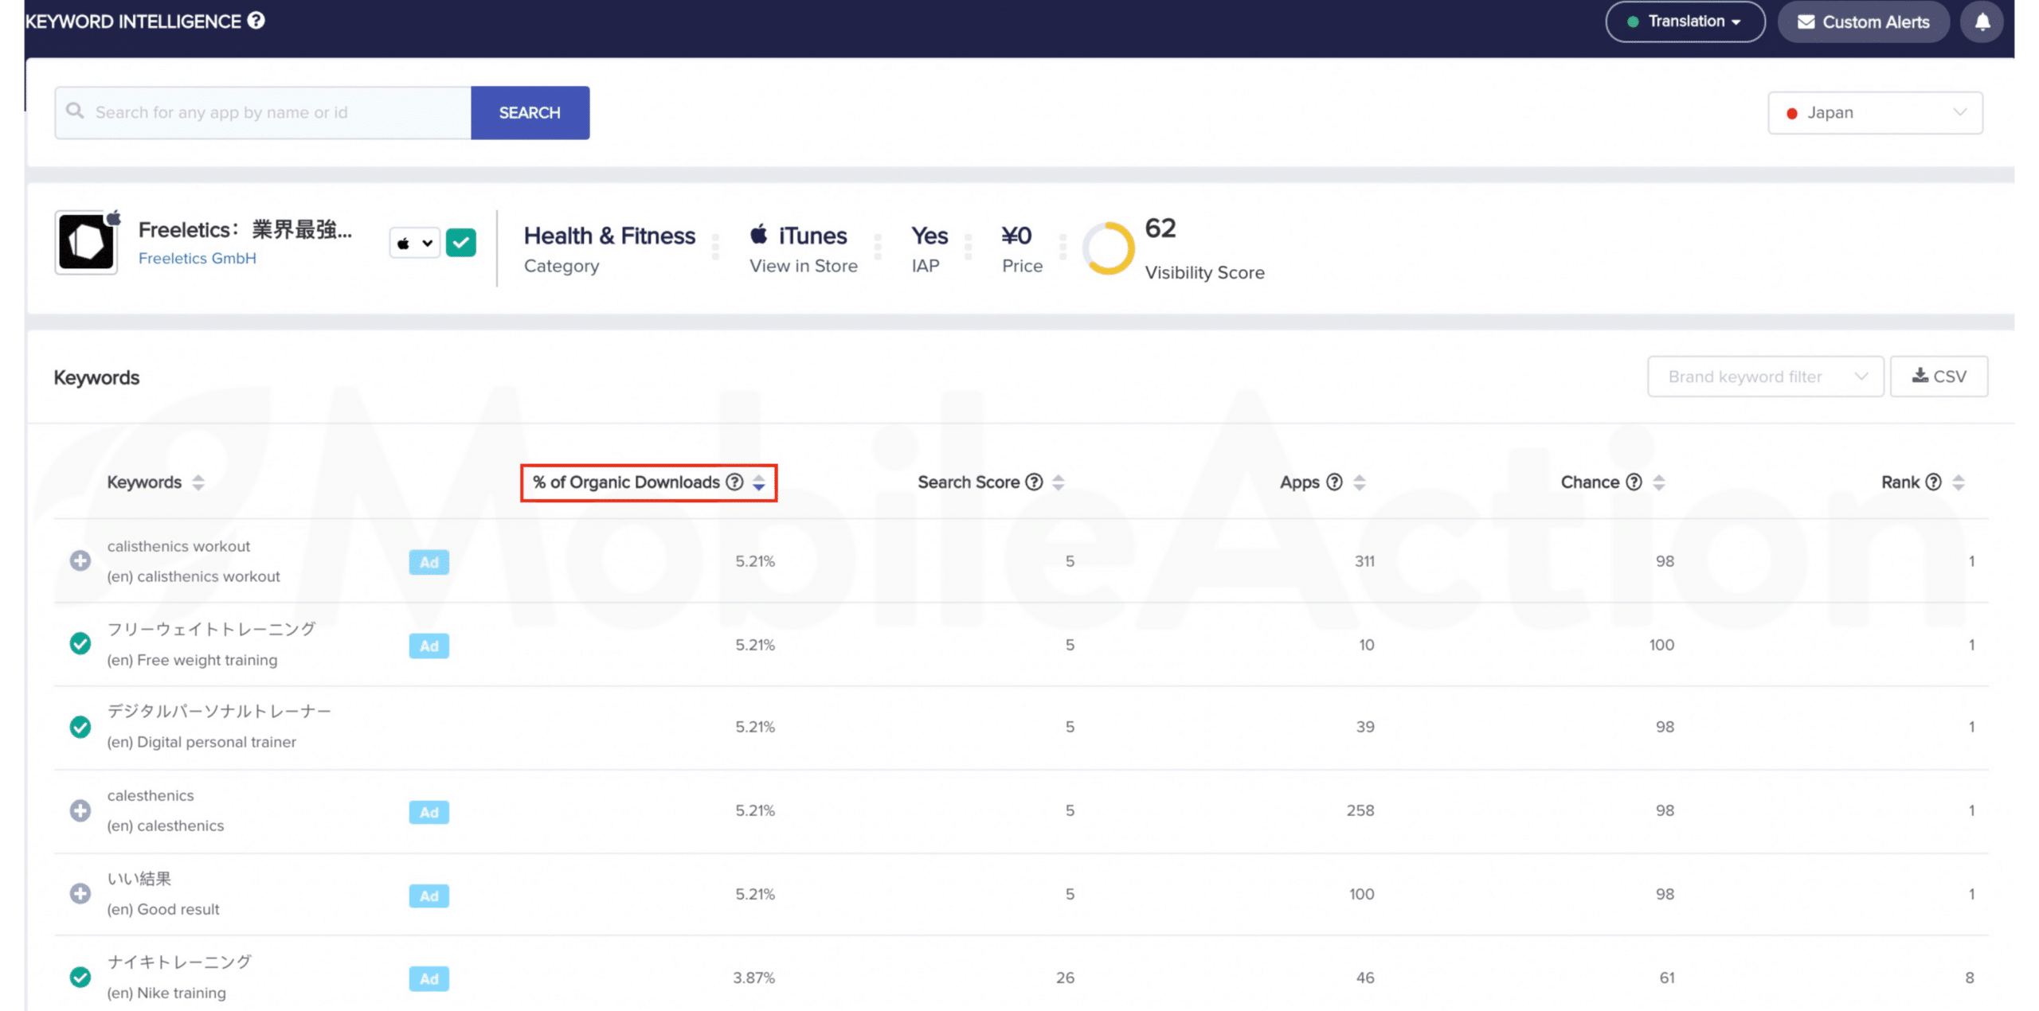Screen dimensions: 2039x1011
Task: Click the Ad badge for Good result
Action: [429, 896]
